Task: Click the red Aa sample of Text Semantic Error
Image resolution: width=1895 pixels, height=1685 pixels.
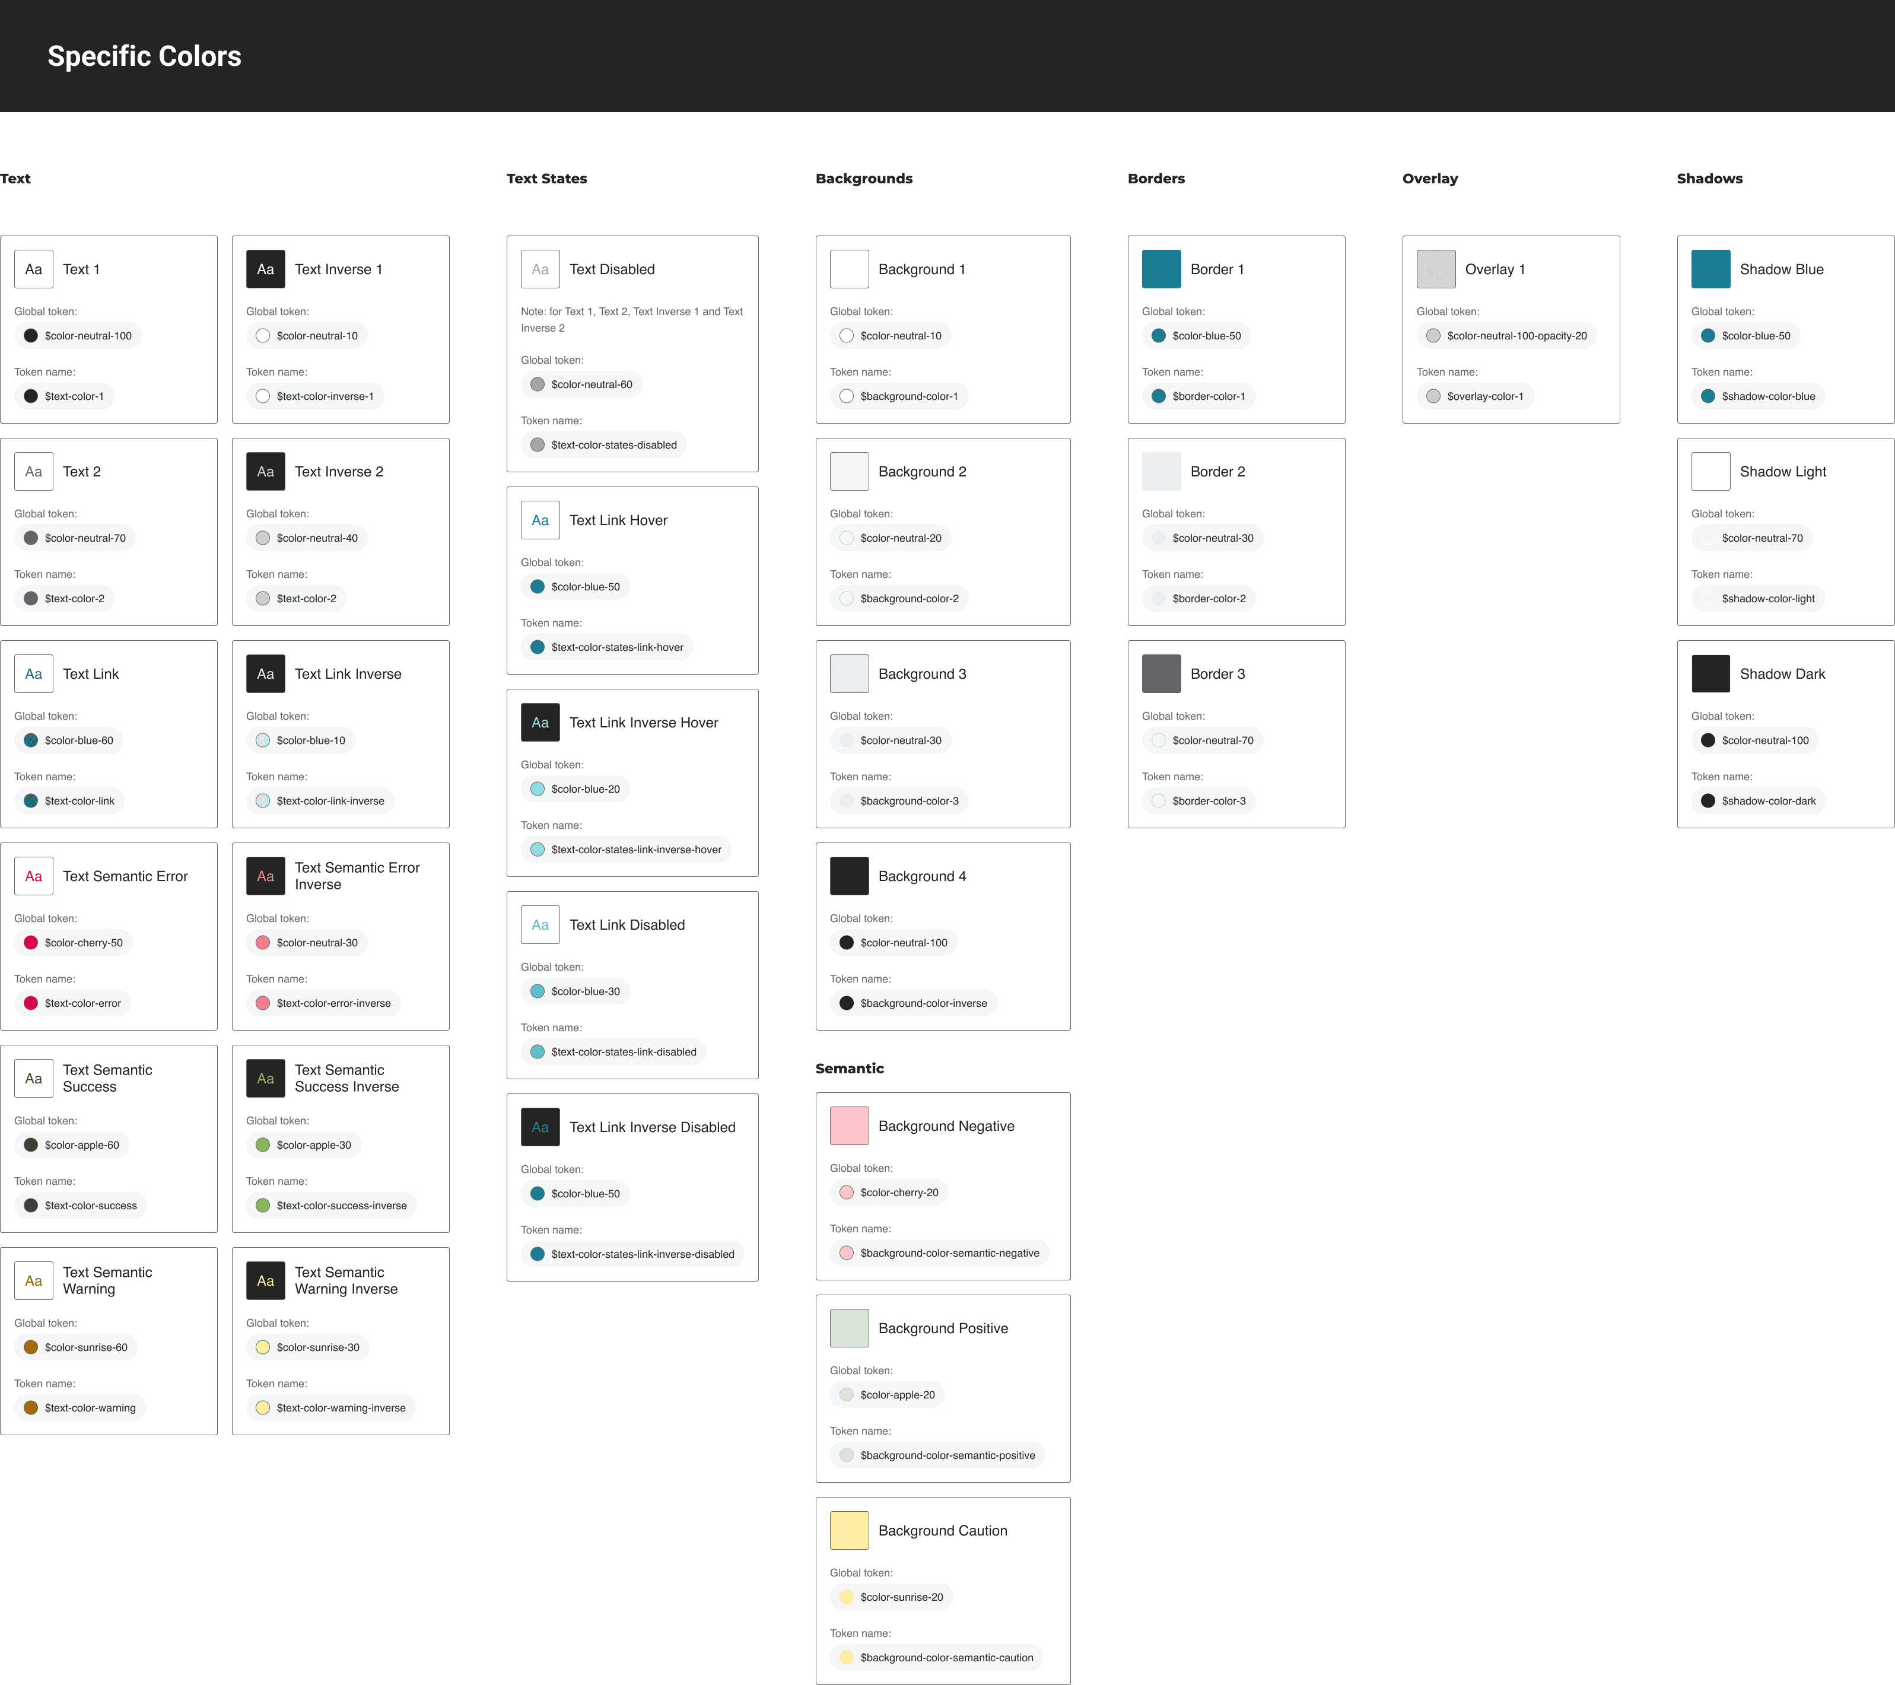Action: tap(33, 876)
